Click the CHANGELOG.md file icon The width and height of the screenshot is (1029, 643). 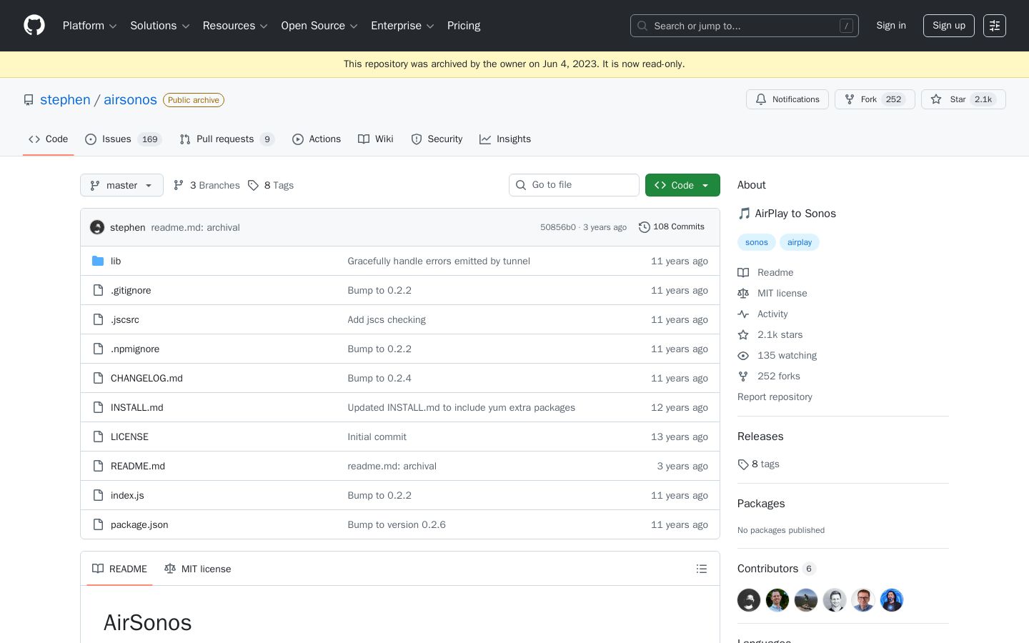point(98,378)
